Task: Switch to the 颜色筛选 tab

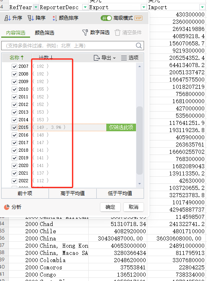Action: point(45,33)
